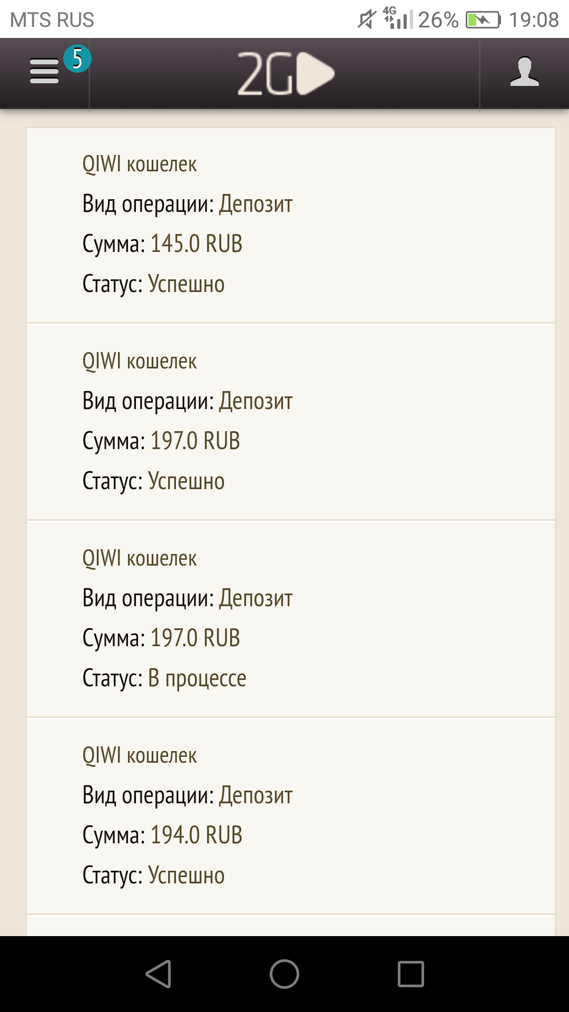Screen dimensions: 569x1012
Task: Tap 'Статус: Успешно' in the last card
Action: (x=154, y=875)
